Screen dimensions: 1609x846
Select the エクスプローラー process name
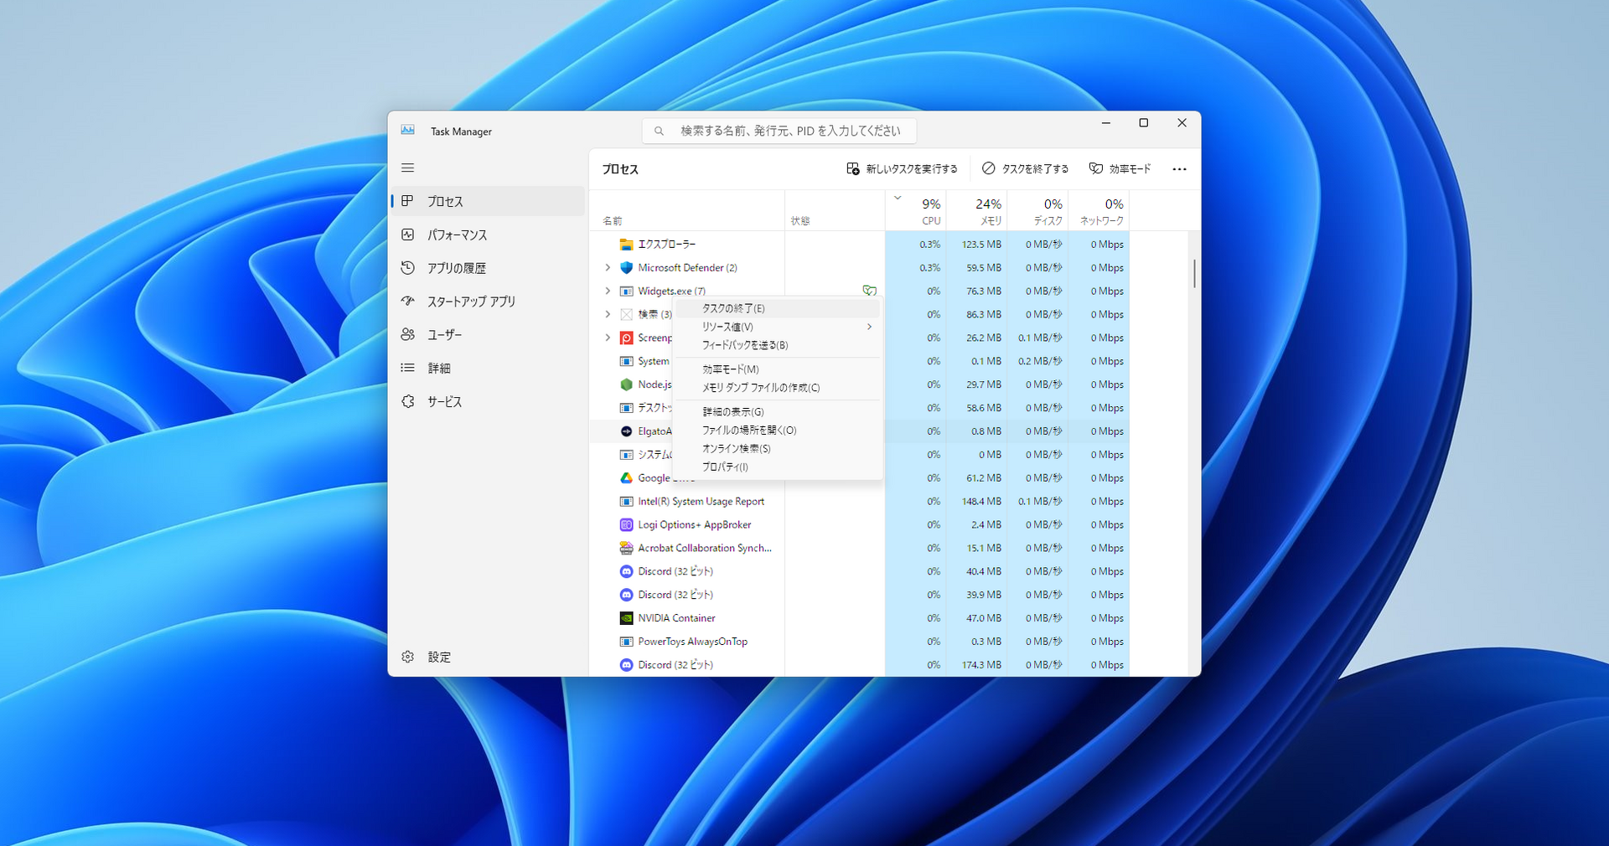(x=667, y=245)
